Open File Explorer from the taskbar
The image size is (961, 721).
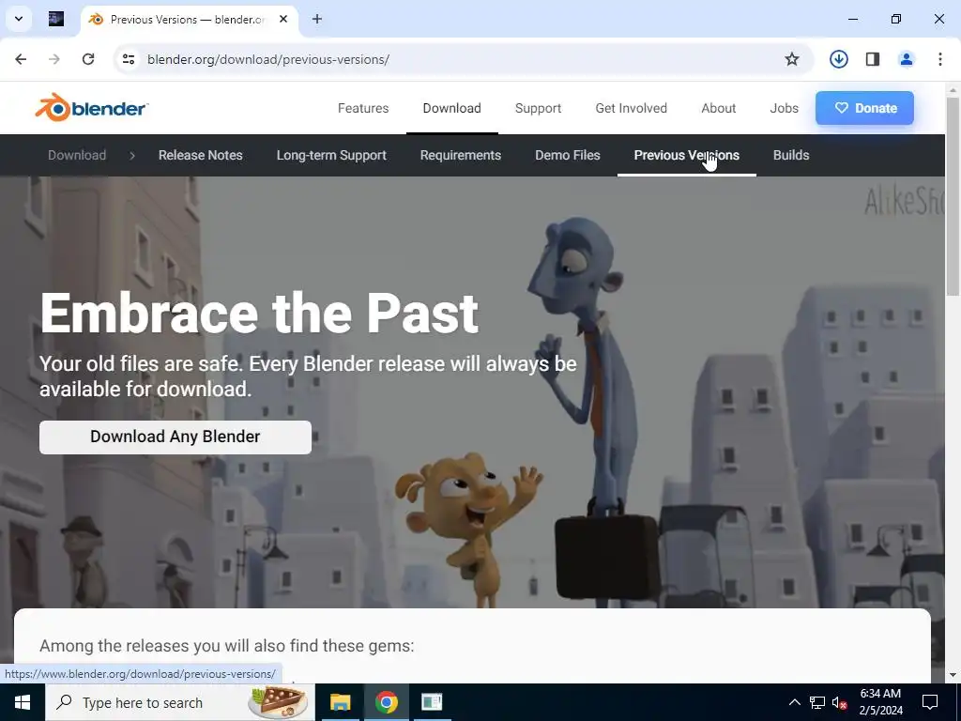click(x=340, y=702)
